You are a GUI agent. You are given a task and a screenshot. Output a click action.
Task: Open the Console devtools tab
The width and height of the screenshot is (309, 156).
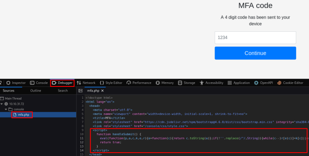click(39, 83)
